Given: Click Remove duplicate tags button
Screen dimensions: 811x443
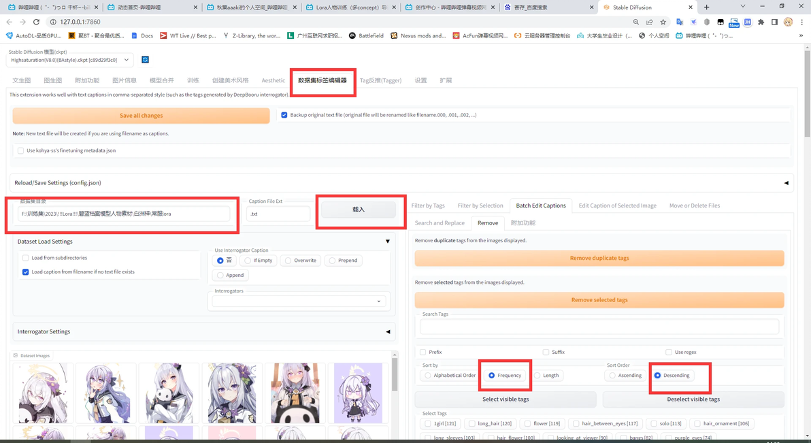Looking at the screenshot, I should coord(599,258).
